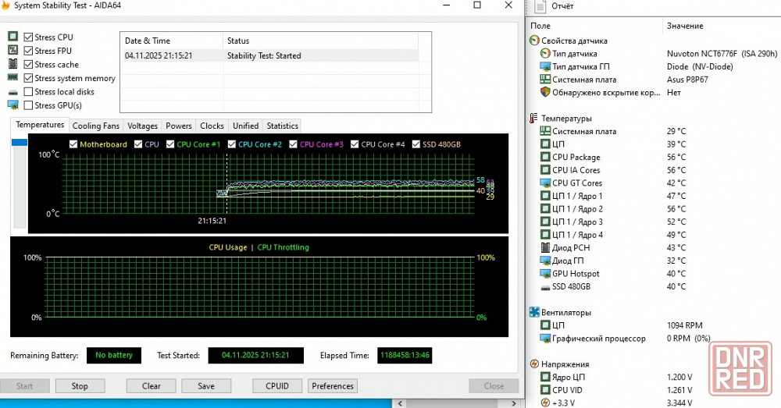Image resolution: width=781 pixels, height=408 pixels.
Task: Click the Тип датчика ГП monitor icon
Action: point(545,66)
